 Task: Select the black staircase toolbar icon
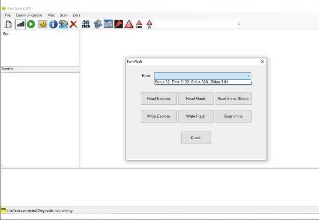tap(21, 24)
